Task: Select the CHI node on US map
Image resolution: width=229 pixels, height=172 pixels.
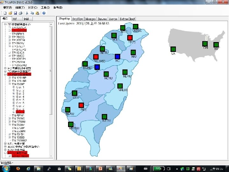Action: [205, 44]
